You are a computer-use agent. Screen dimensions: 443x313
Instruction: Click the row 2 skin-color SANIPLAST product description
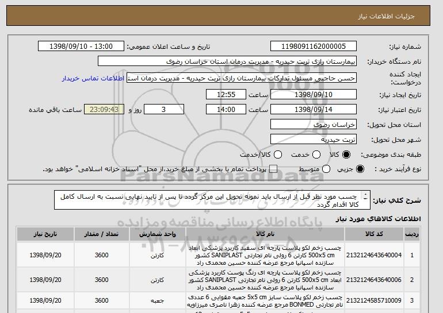pos(265,280)
